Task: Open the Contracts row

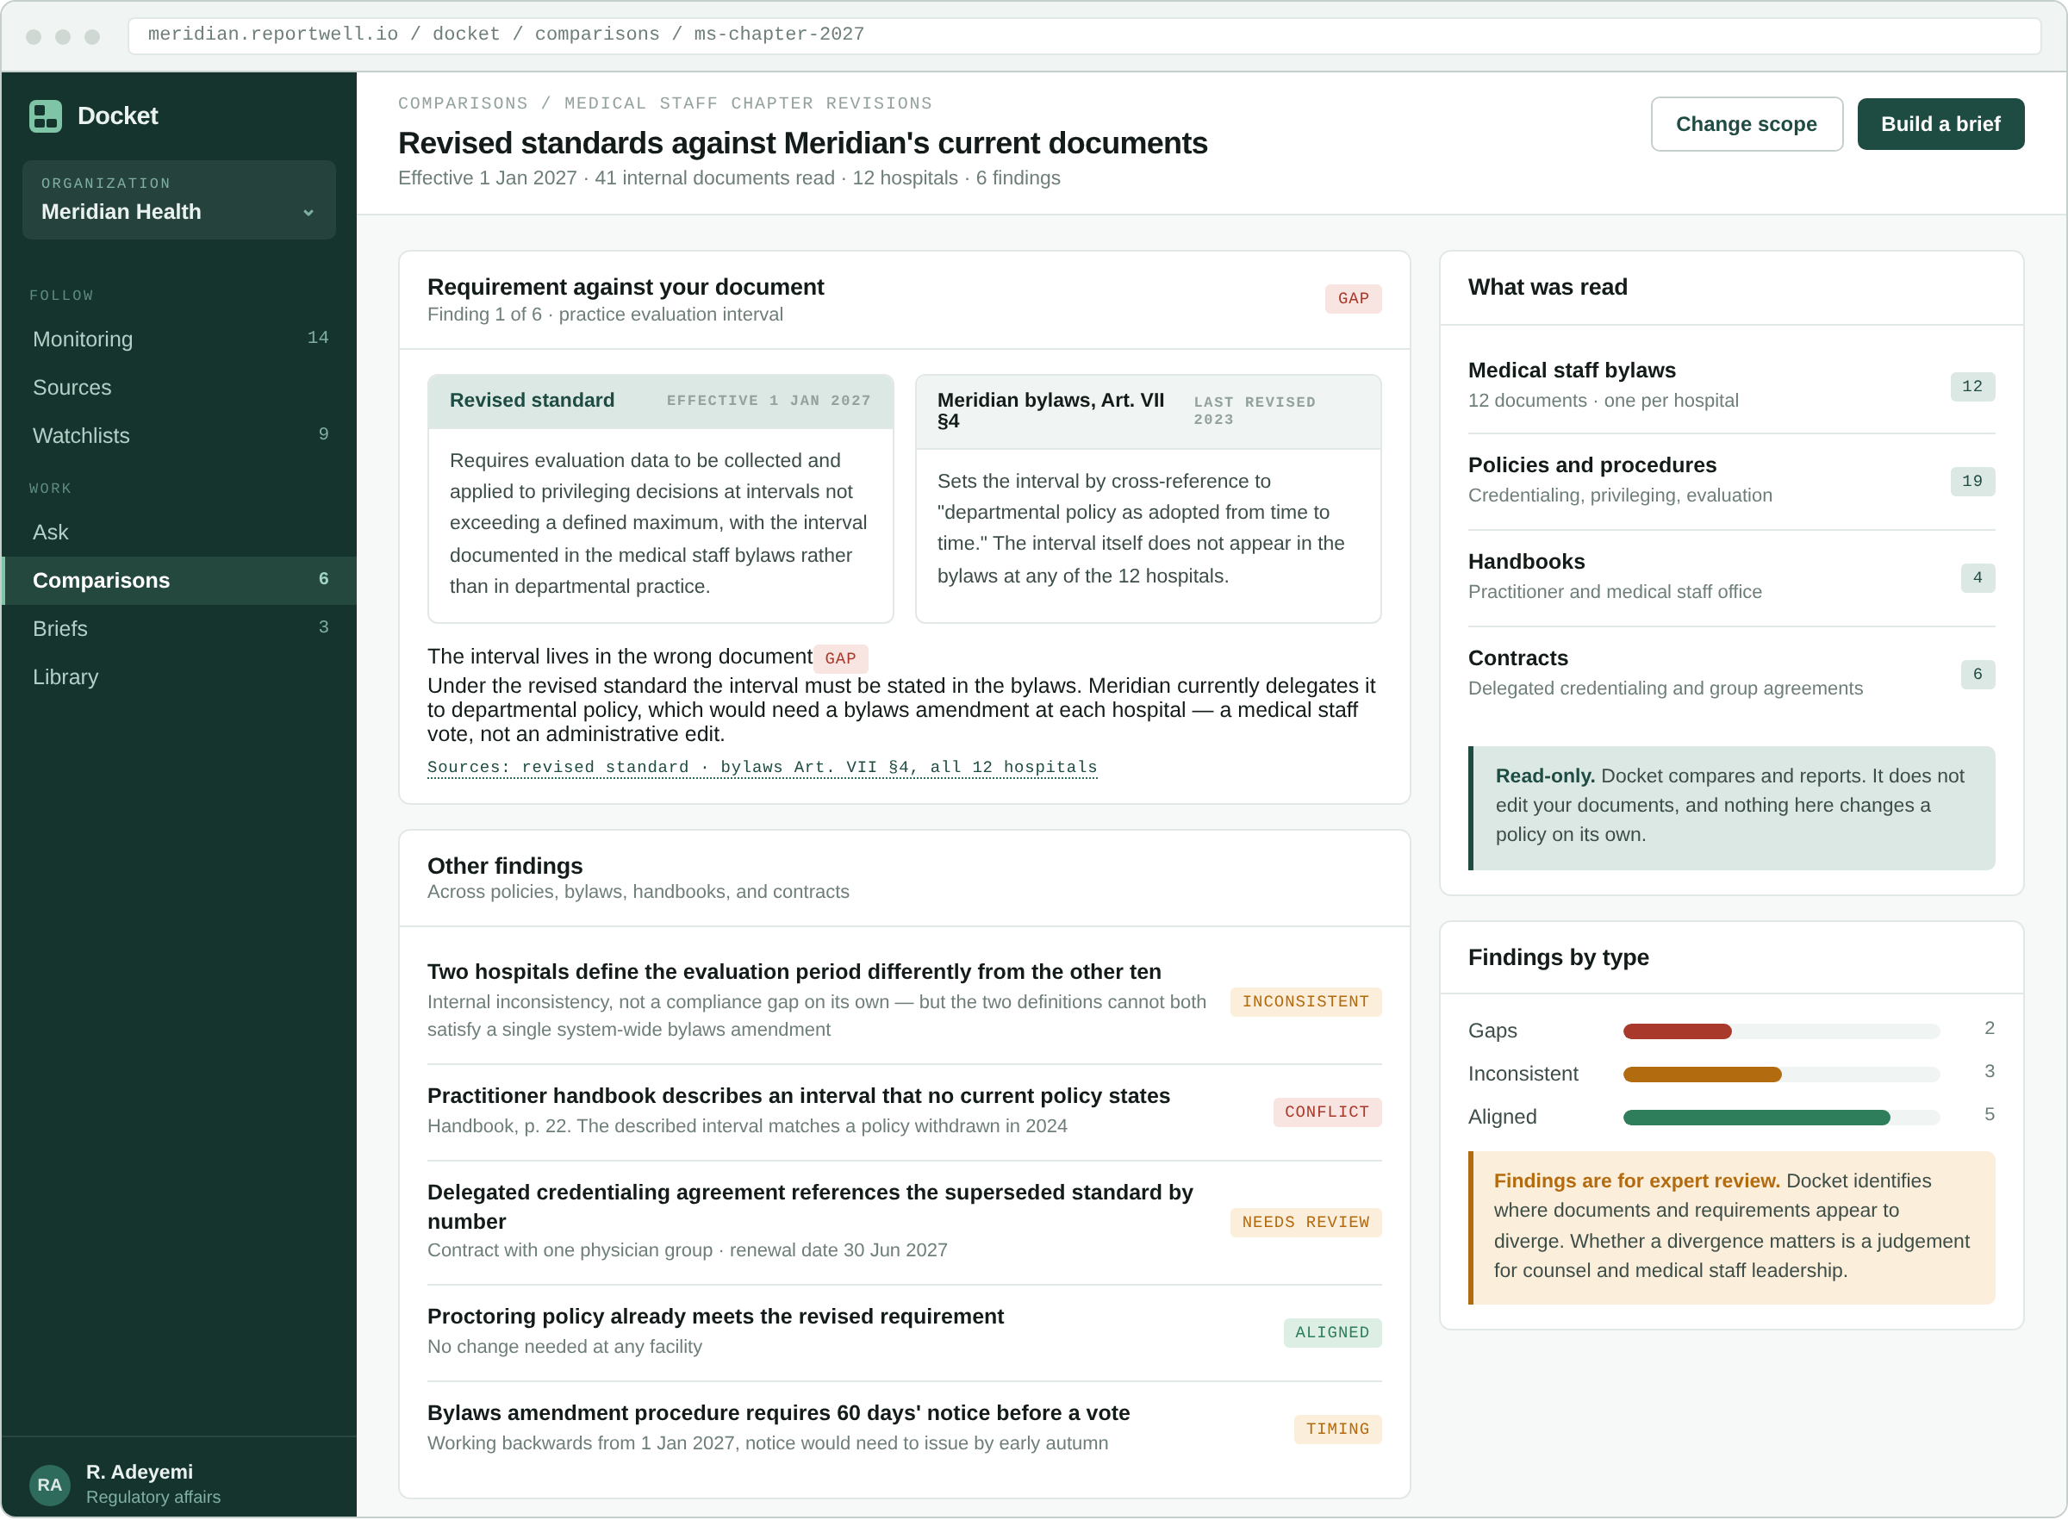Action: [1730, 674]
